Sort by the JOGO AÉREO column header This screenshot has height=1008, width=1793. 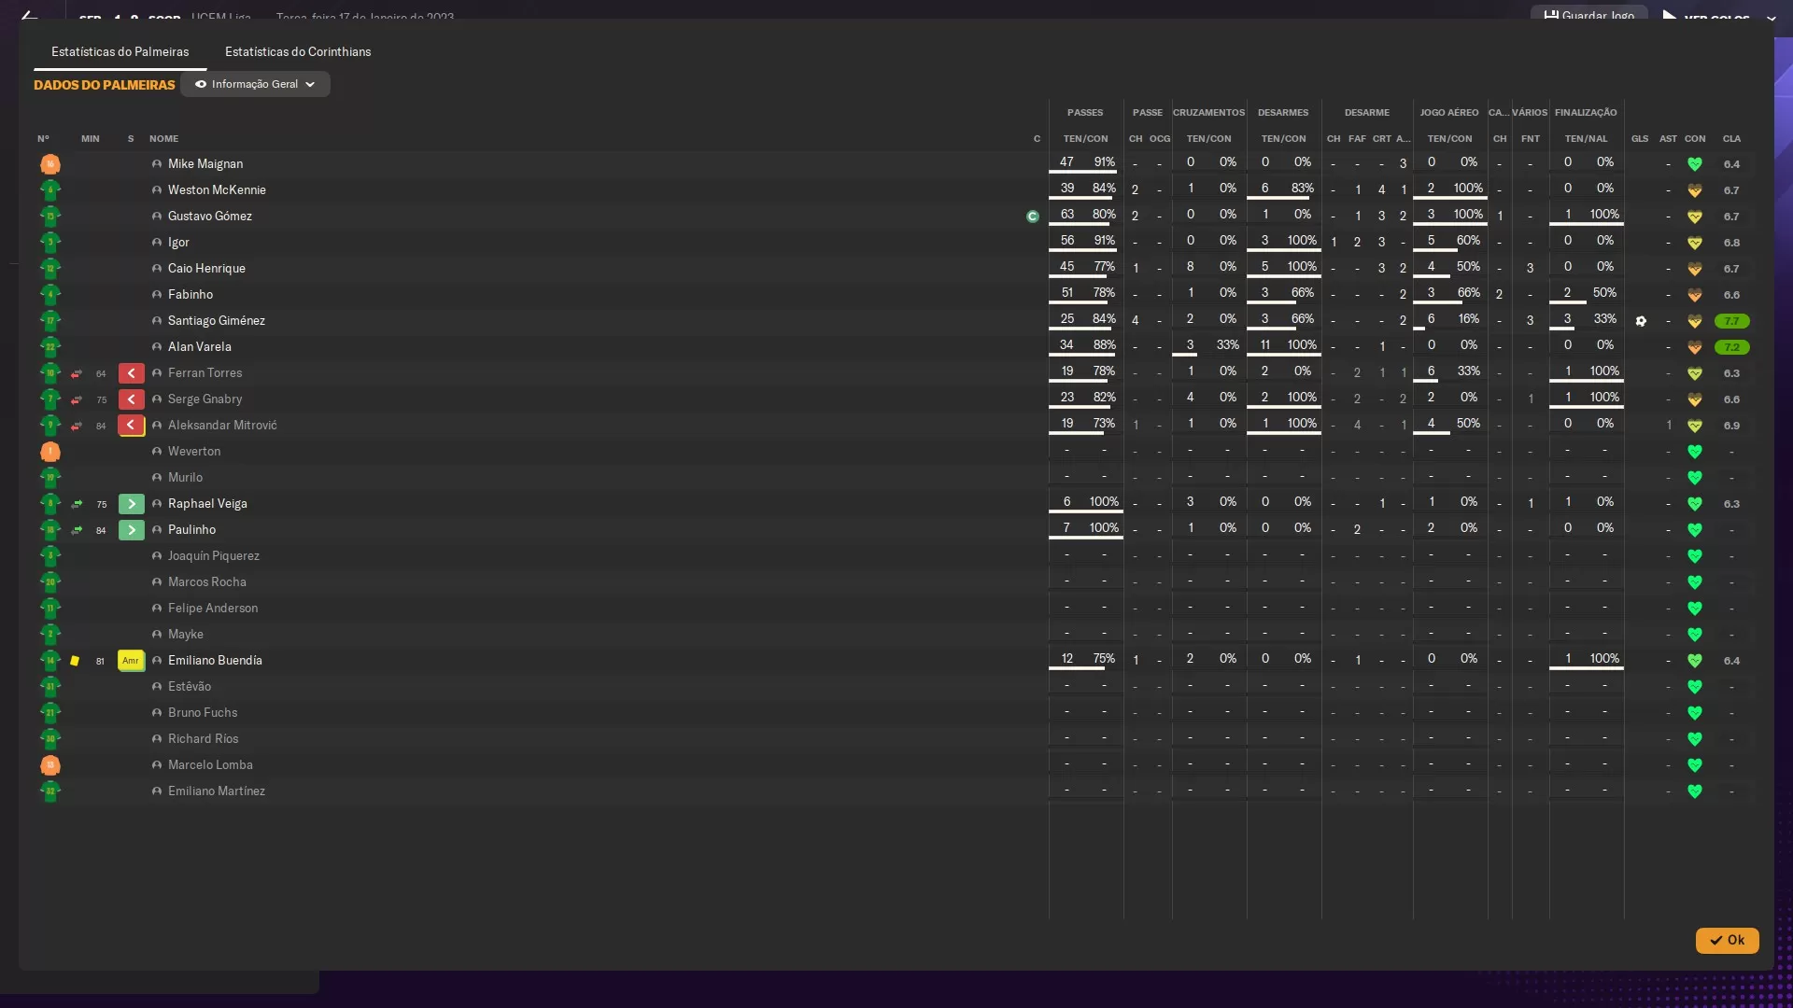pos(1449,113)
